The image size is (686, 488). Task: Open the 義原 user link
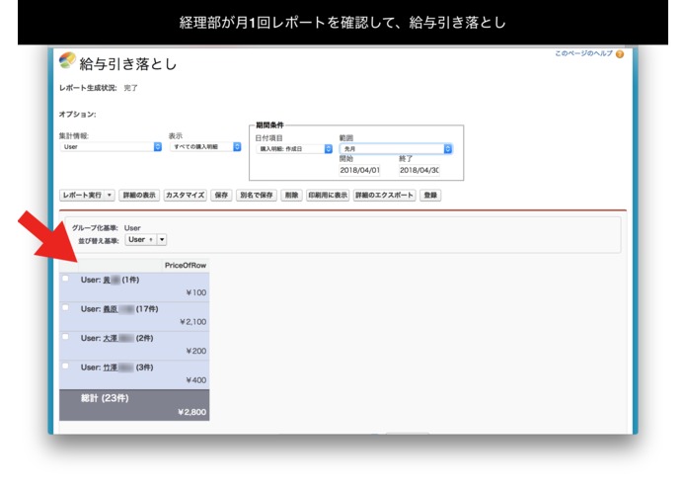pyautogui.click(x=118, y=309)
